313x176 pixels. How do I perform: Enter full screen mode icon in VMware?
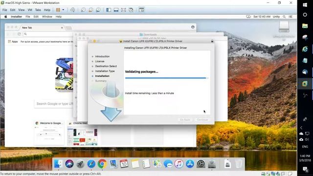(123, 10)
